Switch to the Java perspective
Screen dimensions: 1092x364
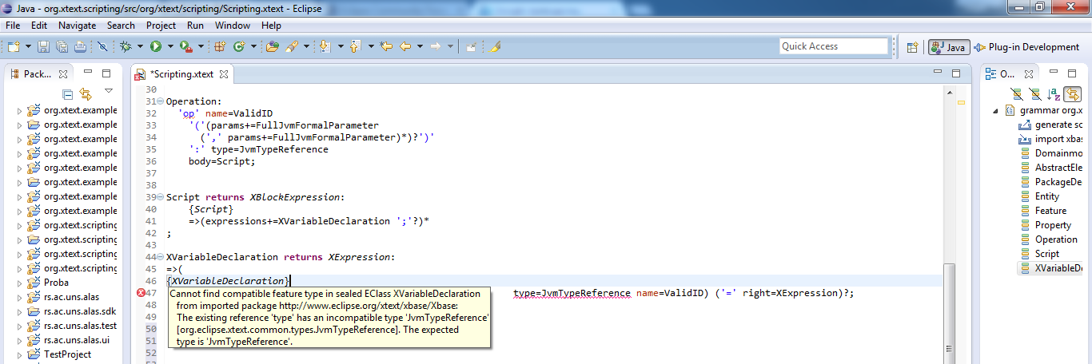[x=949, y=47]
